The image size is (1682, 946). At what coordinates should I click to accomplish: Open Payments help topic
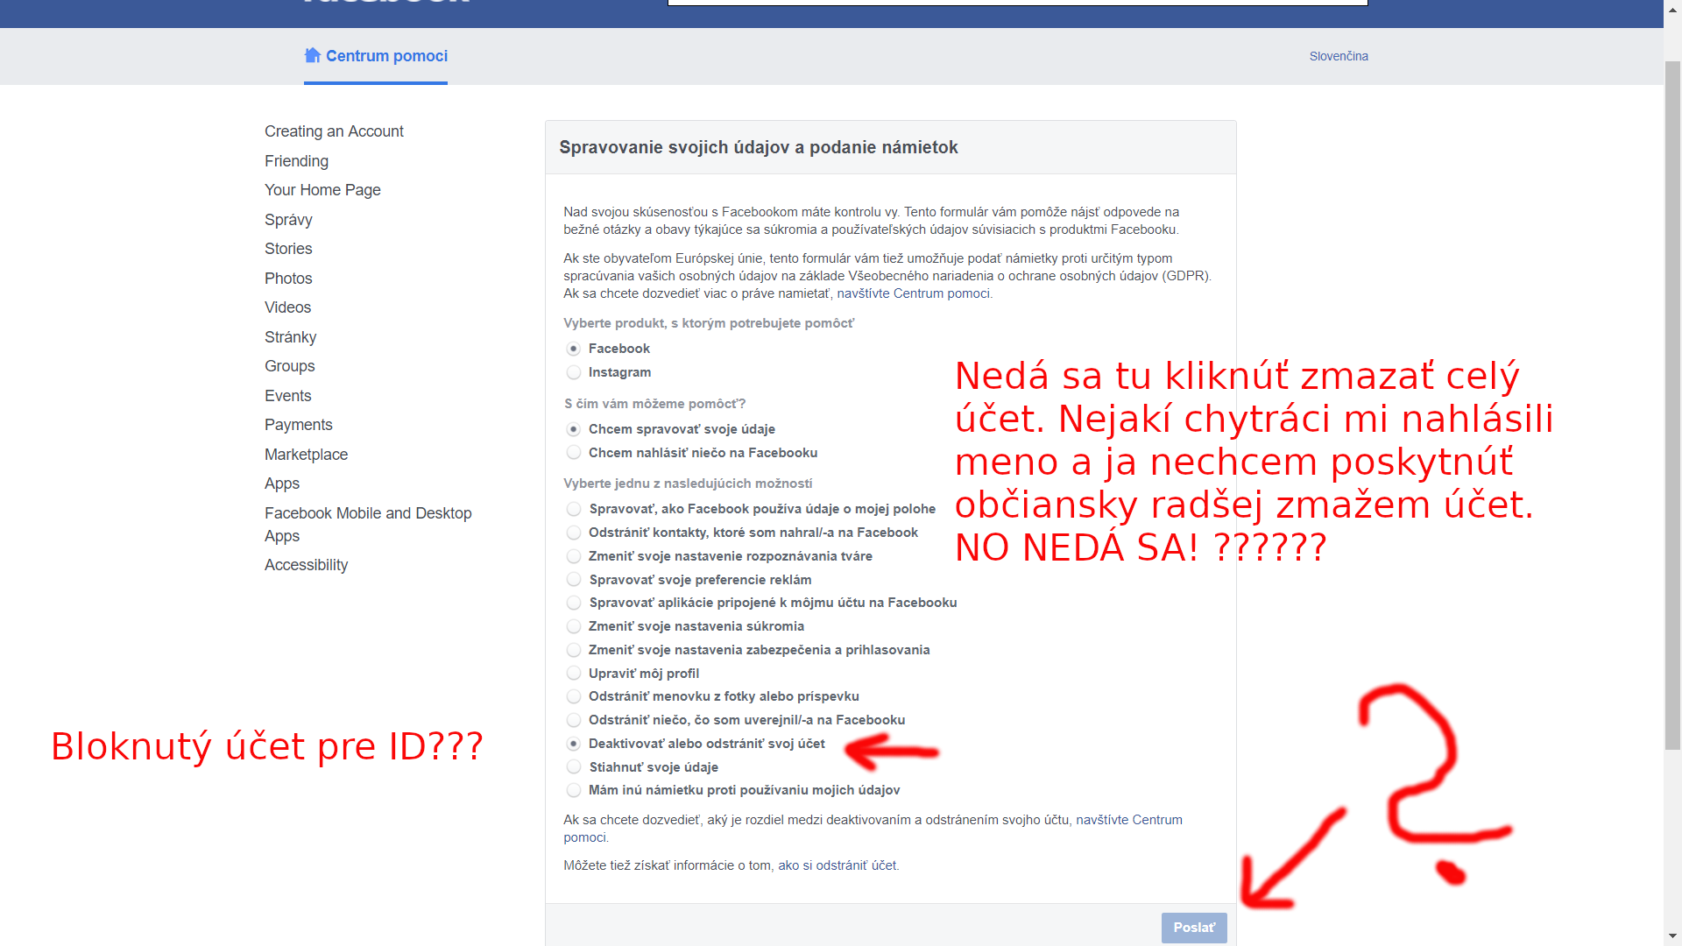[298, 425]
